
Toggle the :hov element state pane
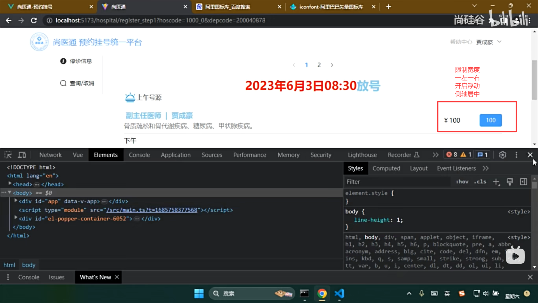pyautogui.click(x=462, y=182)
